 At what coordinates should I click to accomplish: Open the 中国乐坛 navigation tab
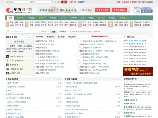[x=101, y=18]
